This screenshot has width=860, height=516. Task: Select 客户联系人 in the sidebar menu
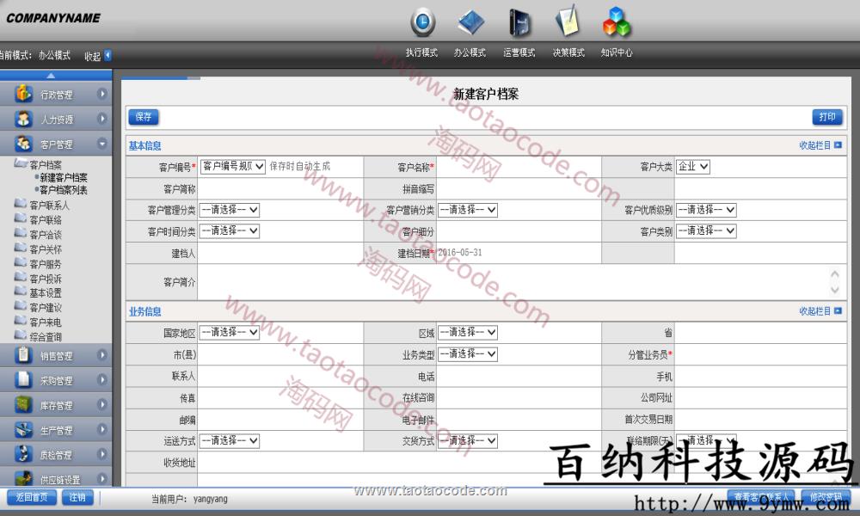[49, 206]
